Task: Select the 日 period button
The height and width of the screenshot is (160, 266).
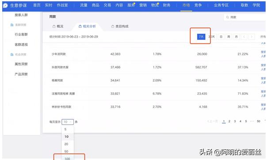Action: [x=221, y=37]
